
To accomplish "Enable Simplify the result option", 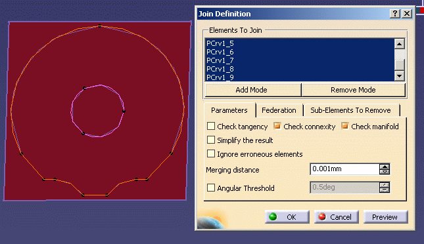I will click(210, 140).
